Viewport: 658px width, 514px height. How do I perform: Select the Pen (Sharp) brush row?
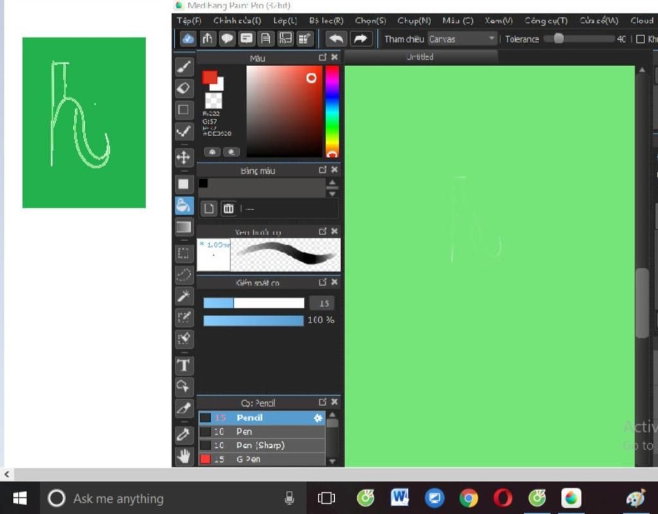click(262, 445)
